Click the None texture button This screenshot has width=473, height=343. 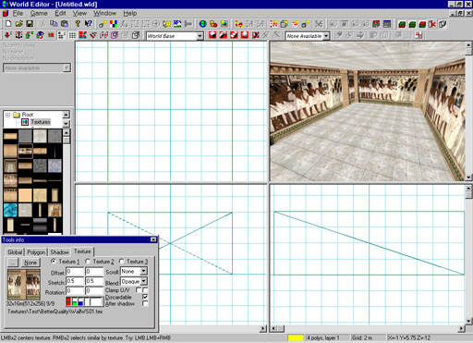tap(30, 263)
